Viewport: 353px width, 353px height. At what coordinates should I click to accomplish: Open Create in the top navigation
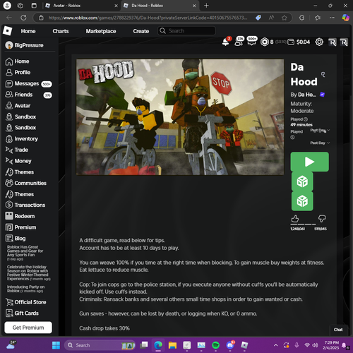pyautogui.click(x=141, y=31)
